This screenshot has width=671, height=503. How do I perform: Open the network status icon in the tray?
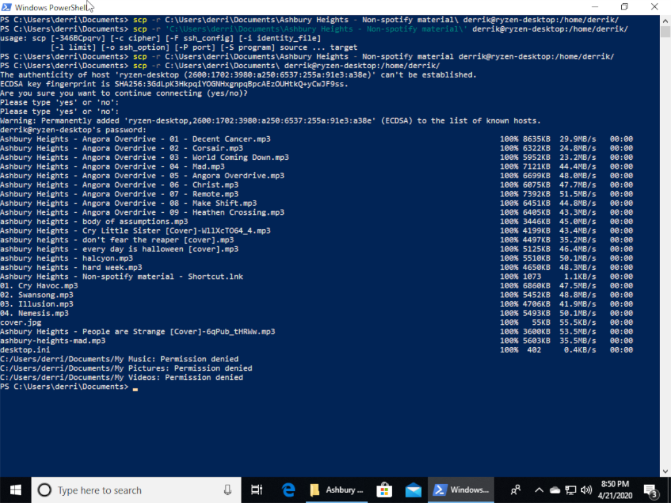point(569,490)
